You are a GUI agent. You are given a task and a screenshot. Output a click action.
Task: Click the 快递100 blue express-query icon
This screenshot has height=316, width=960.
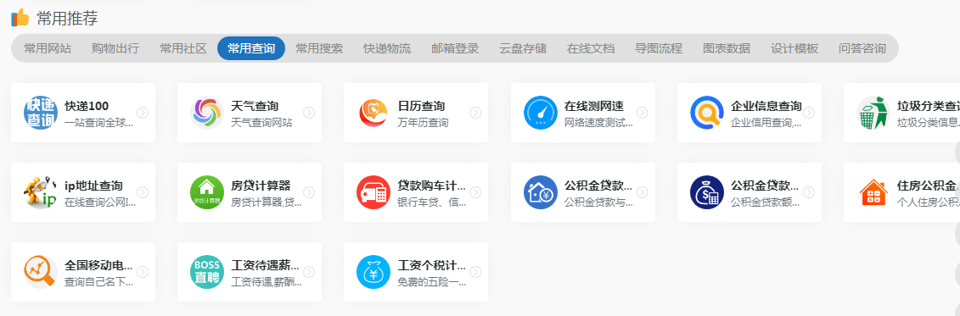click(x=41, y=113)
